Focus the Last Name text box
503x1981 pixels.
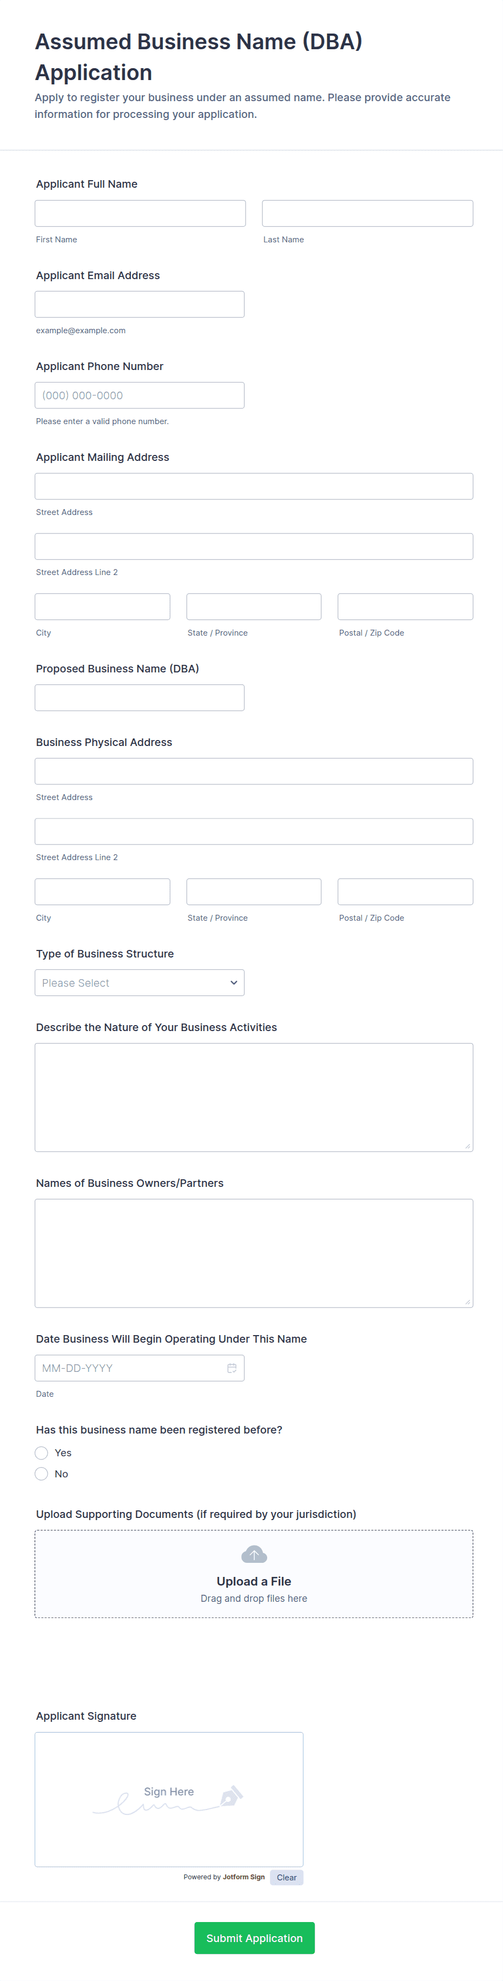367,213
